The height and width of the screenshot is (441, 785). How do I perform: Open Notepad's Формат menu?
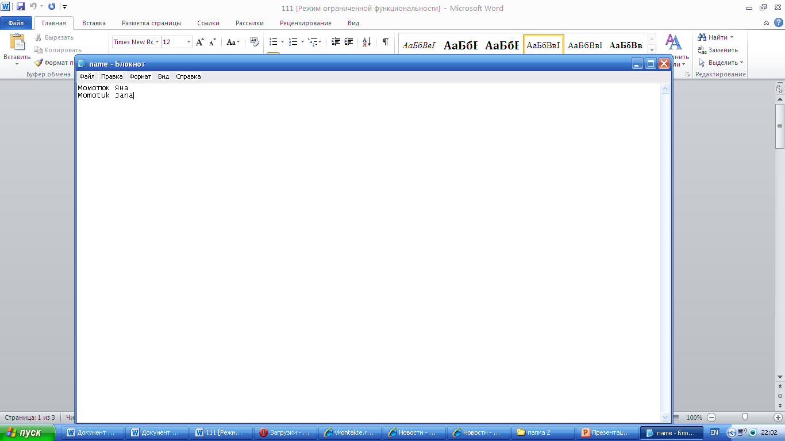[140, 76]
